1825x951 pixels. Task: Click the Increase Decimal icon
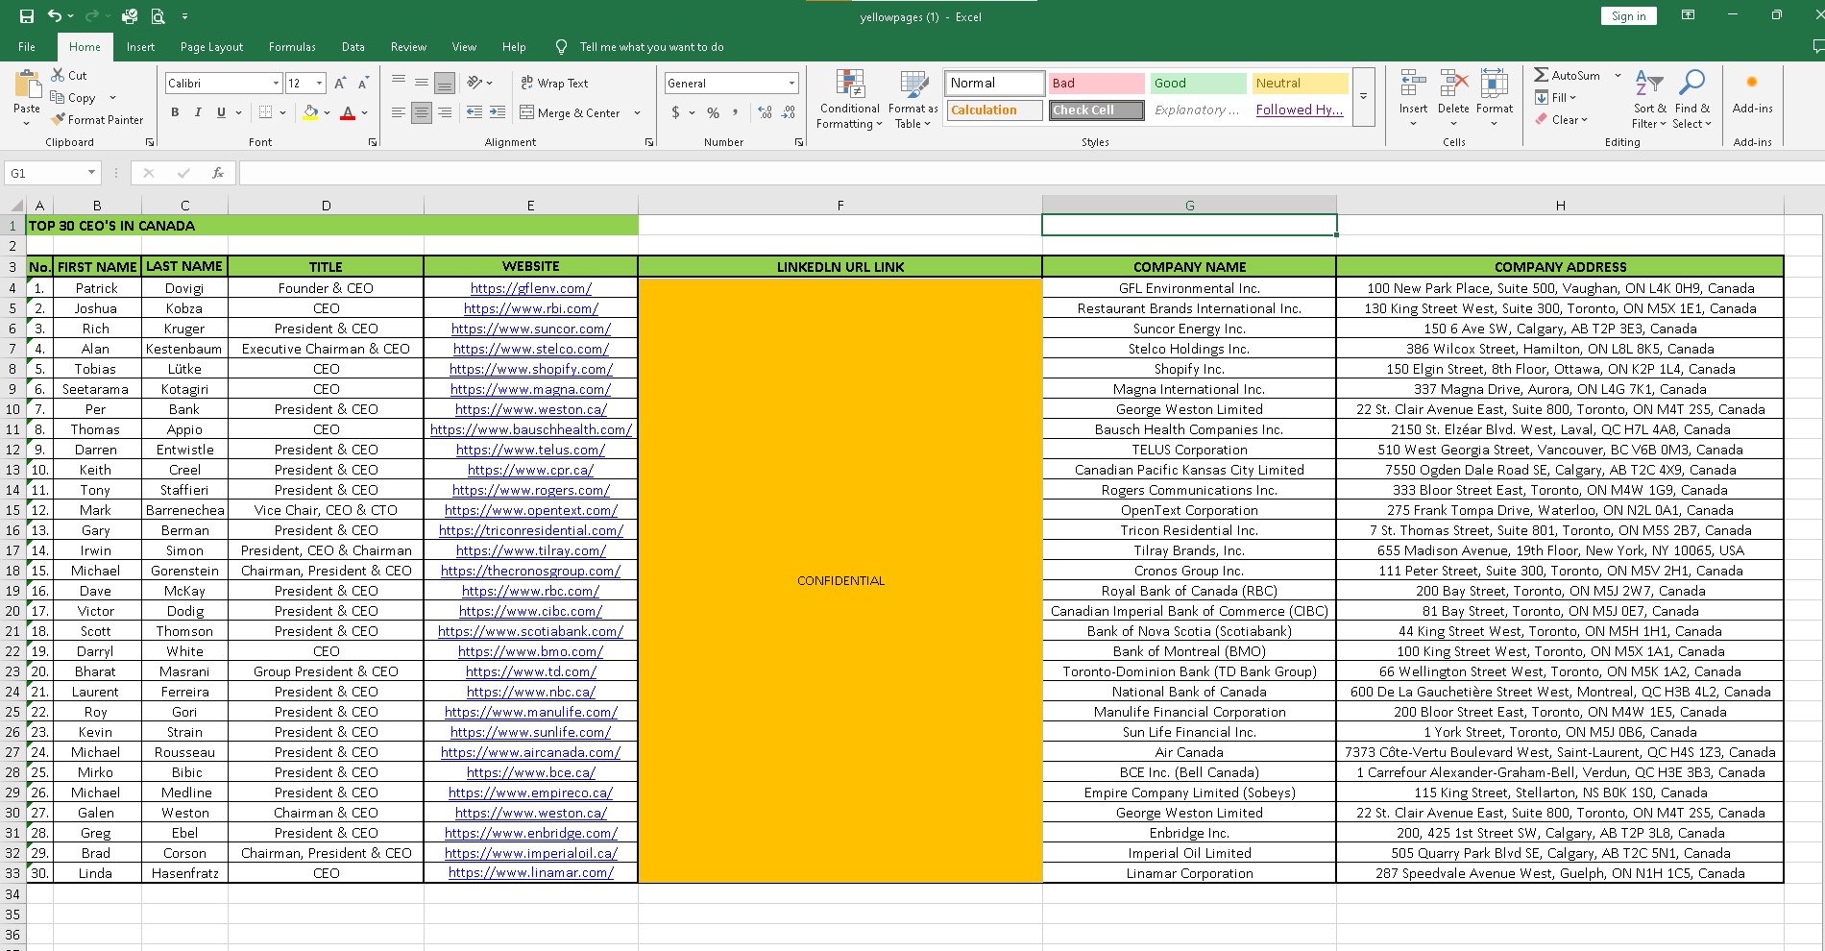tap(765, 112)
